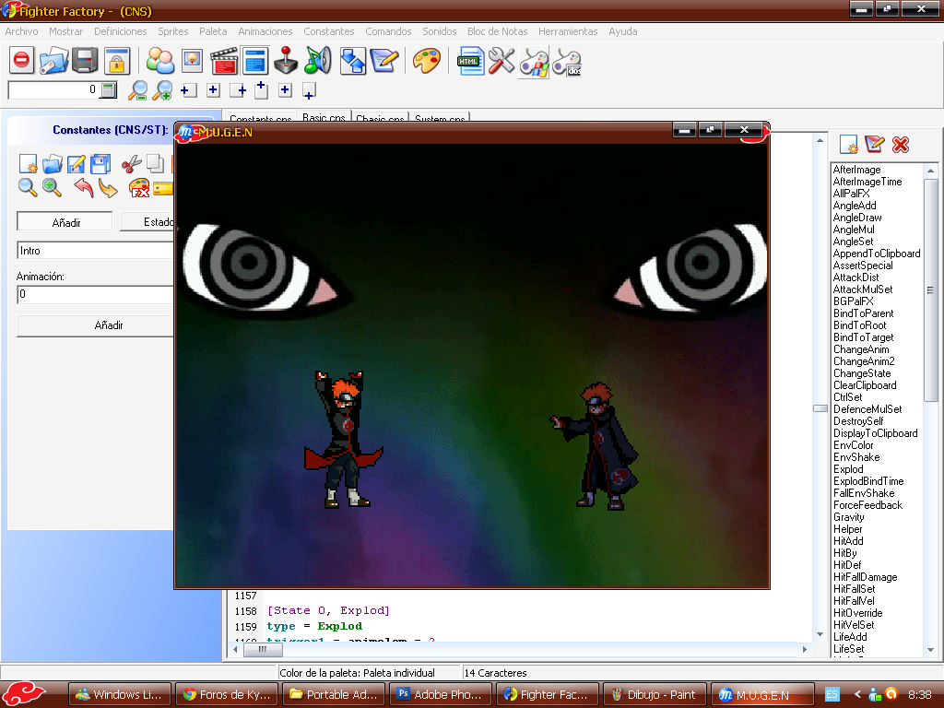Image resolution: width=944 pixels, height=708 pixels.
Task: Redo with the orange curved arrow
Action: click(x=108, y=188)
